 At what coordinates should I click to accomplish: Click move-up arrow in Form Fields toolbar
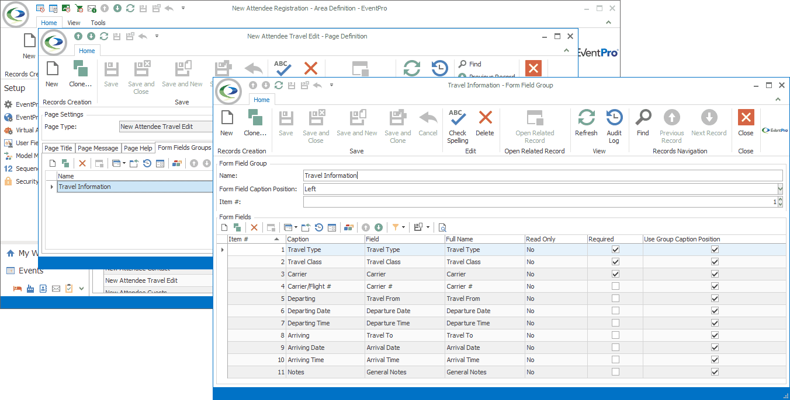[366, 227]
